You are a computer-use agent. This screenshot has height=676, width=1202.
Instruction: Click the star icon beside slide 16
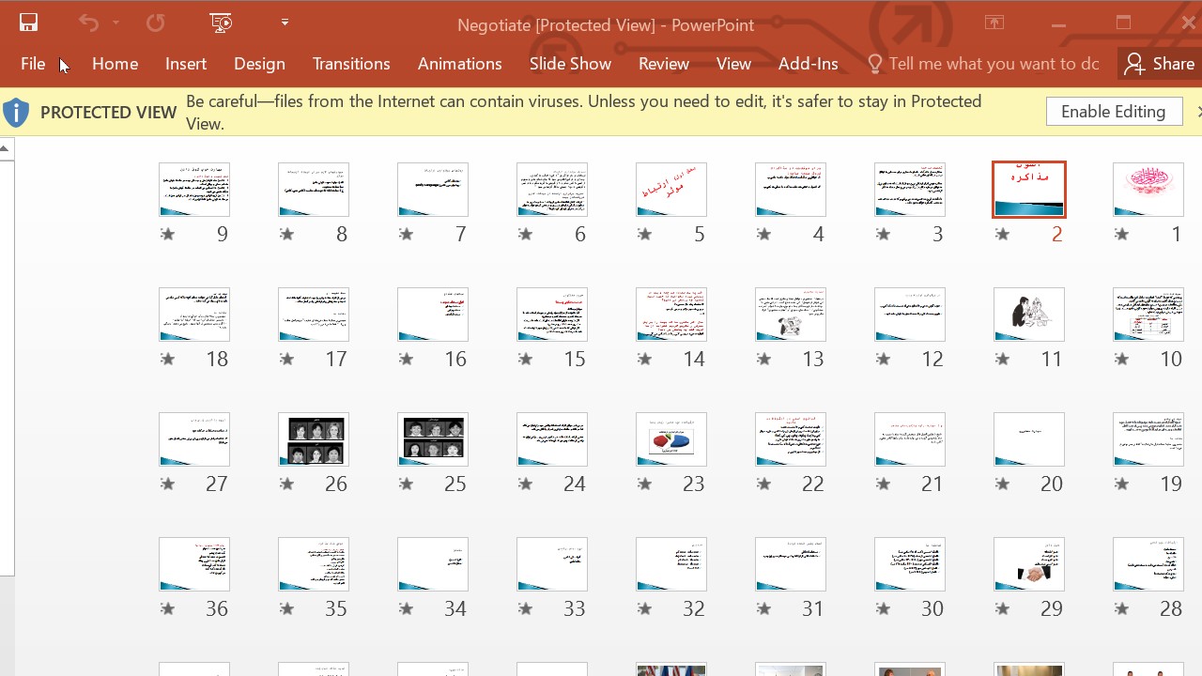406,360
